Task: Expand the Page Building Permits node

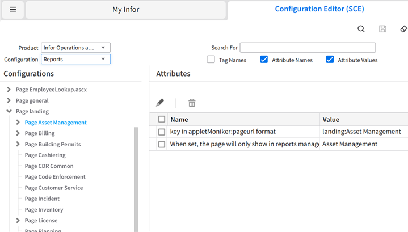Action: pyautogui.click(x=18, y=144)
